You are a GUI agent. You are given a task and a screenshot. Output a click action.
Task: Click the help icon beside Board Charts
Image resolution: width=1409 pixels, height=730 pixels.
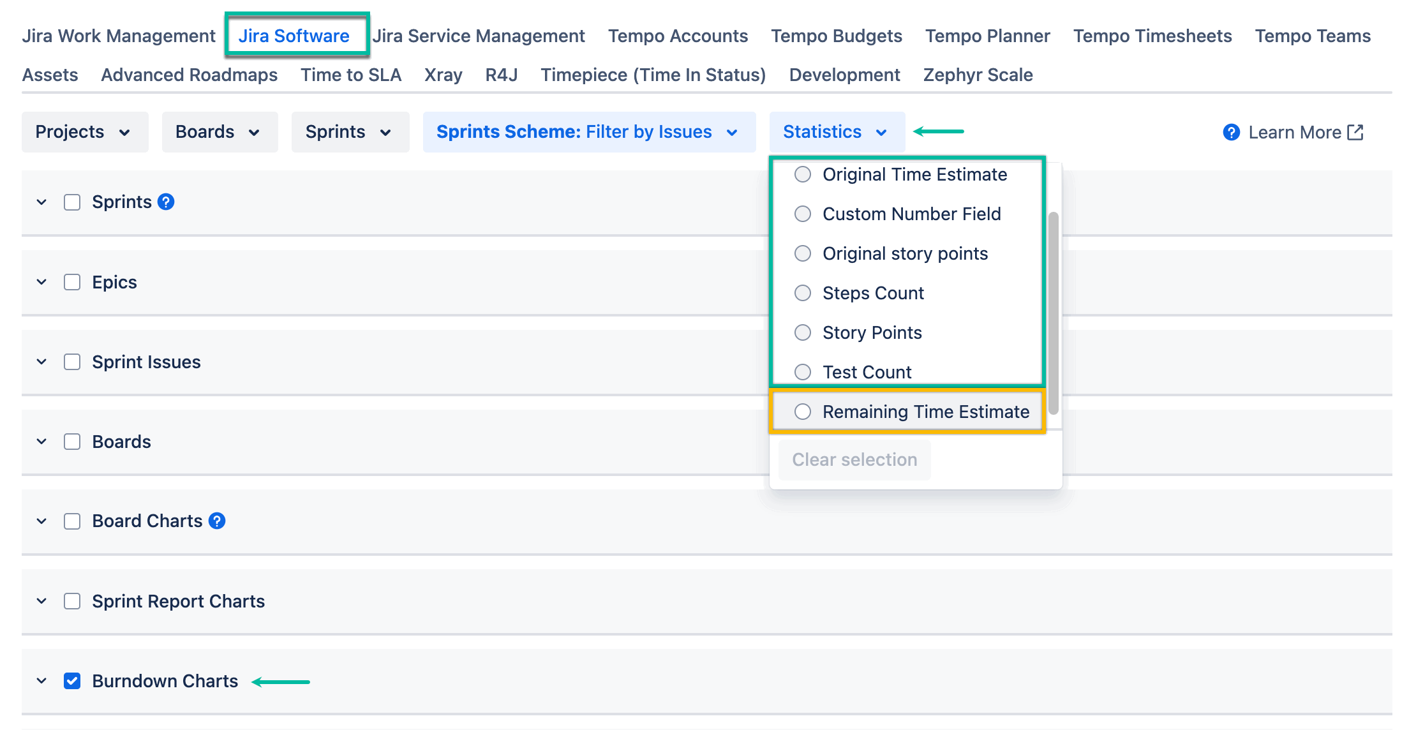point(217,521)
